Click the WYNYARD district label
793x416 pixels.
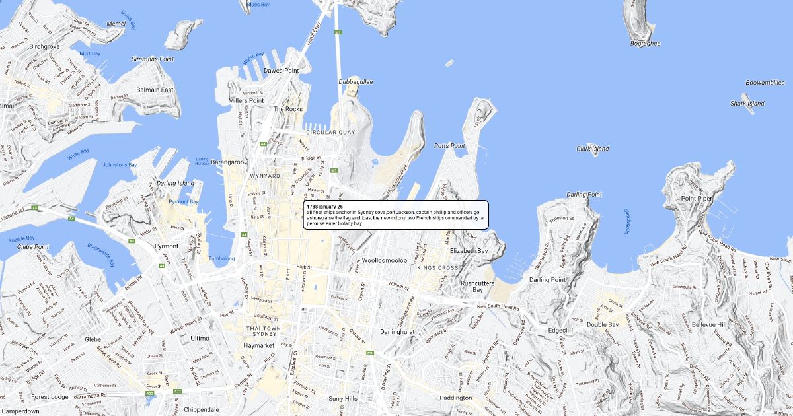(265, 176)
